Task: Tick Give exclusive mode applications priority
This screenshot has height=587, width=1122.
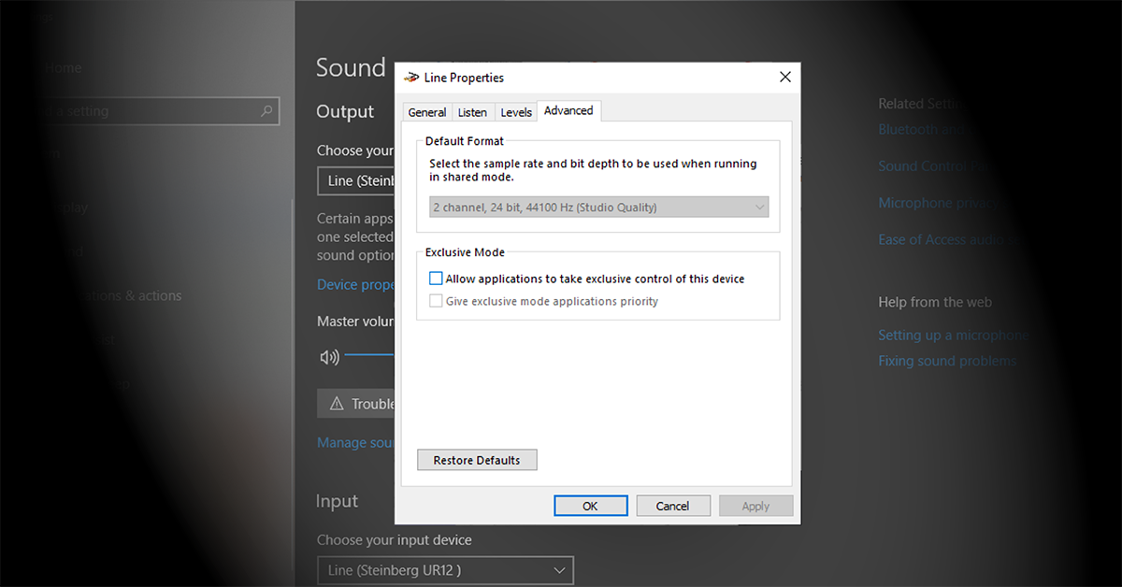Action: click(436, 301)
